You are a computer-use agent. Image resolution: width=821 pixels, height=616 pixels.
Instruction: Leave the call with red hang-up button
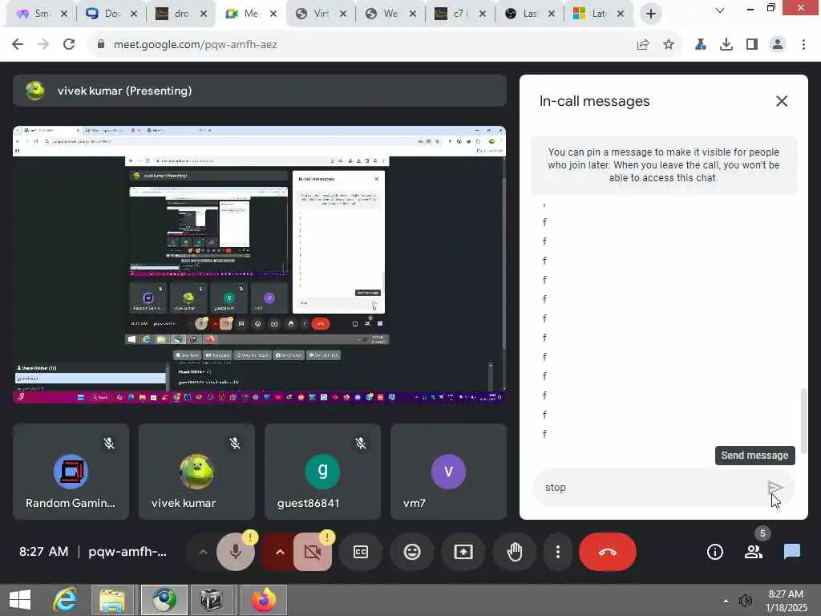608,552
